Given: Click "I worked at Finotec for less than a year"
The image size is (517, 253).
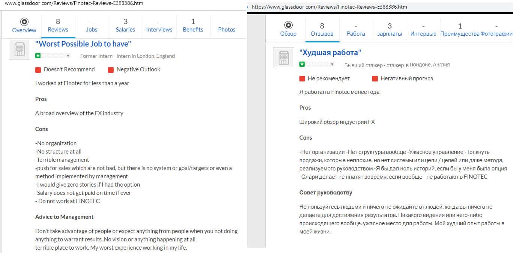Looking at the screenshot, I should [82, 83].
